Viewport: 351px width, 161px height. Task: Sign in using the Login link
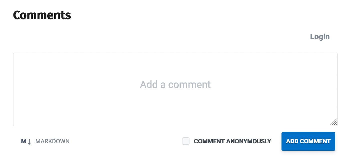pyautogui.click(x=320, y=37)
